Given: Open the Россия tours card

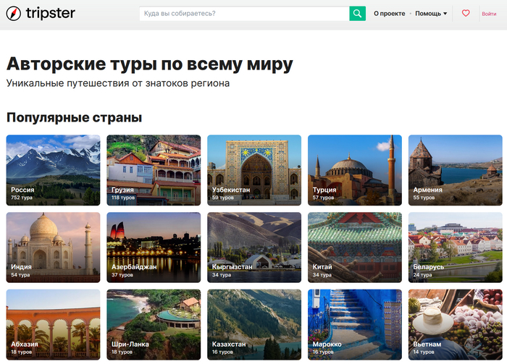Looking at the screenshot, I should (x=53, y=170).
